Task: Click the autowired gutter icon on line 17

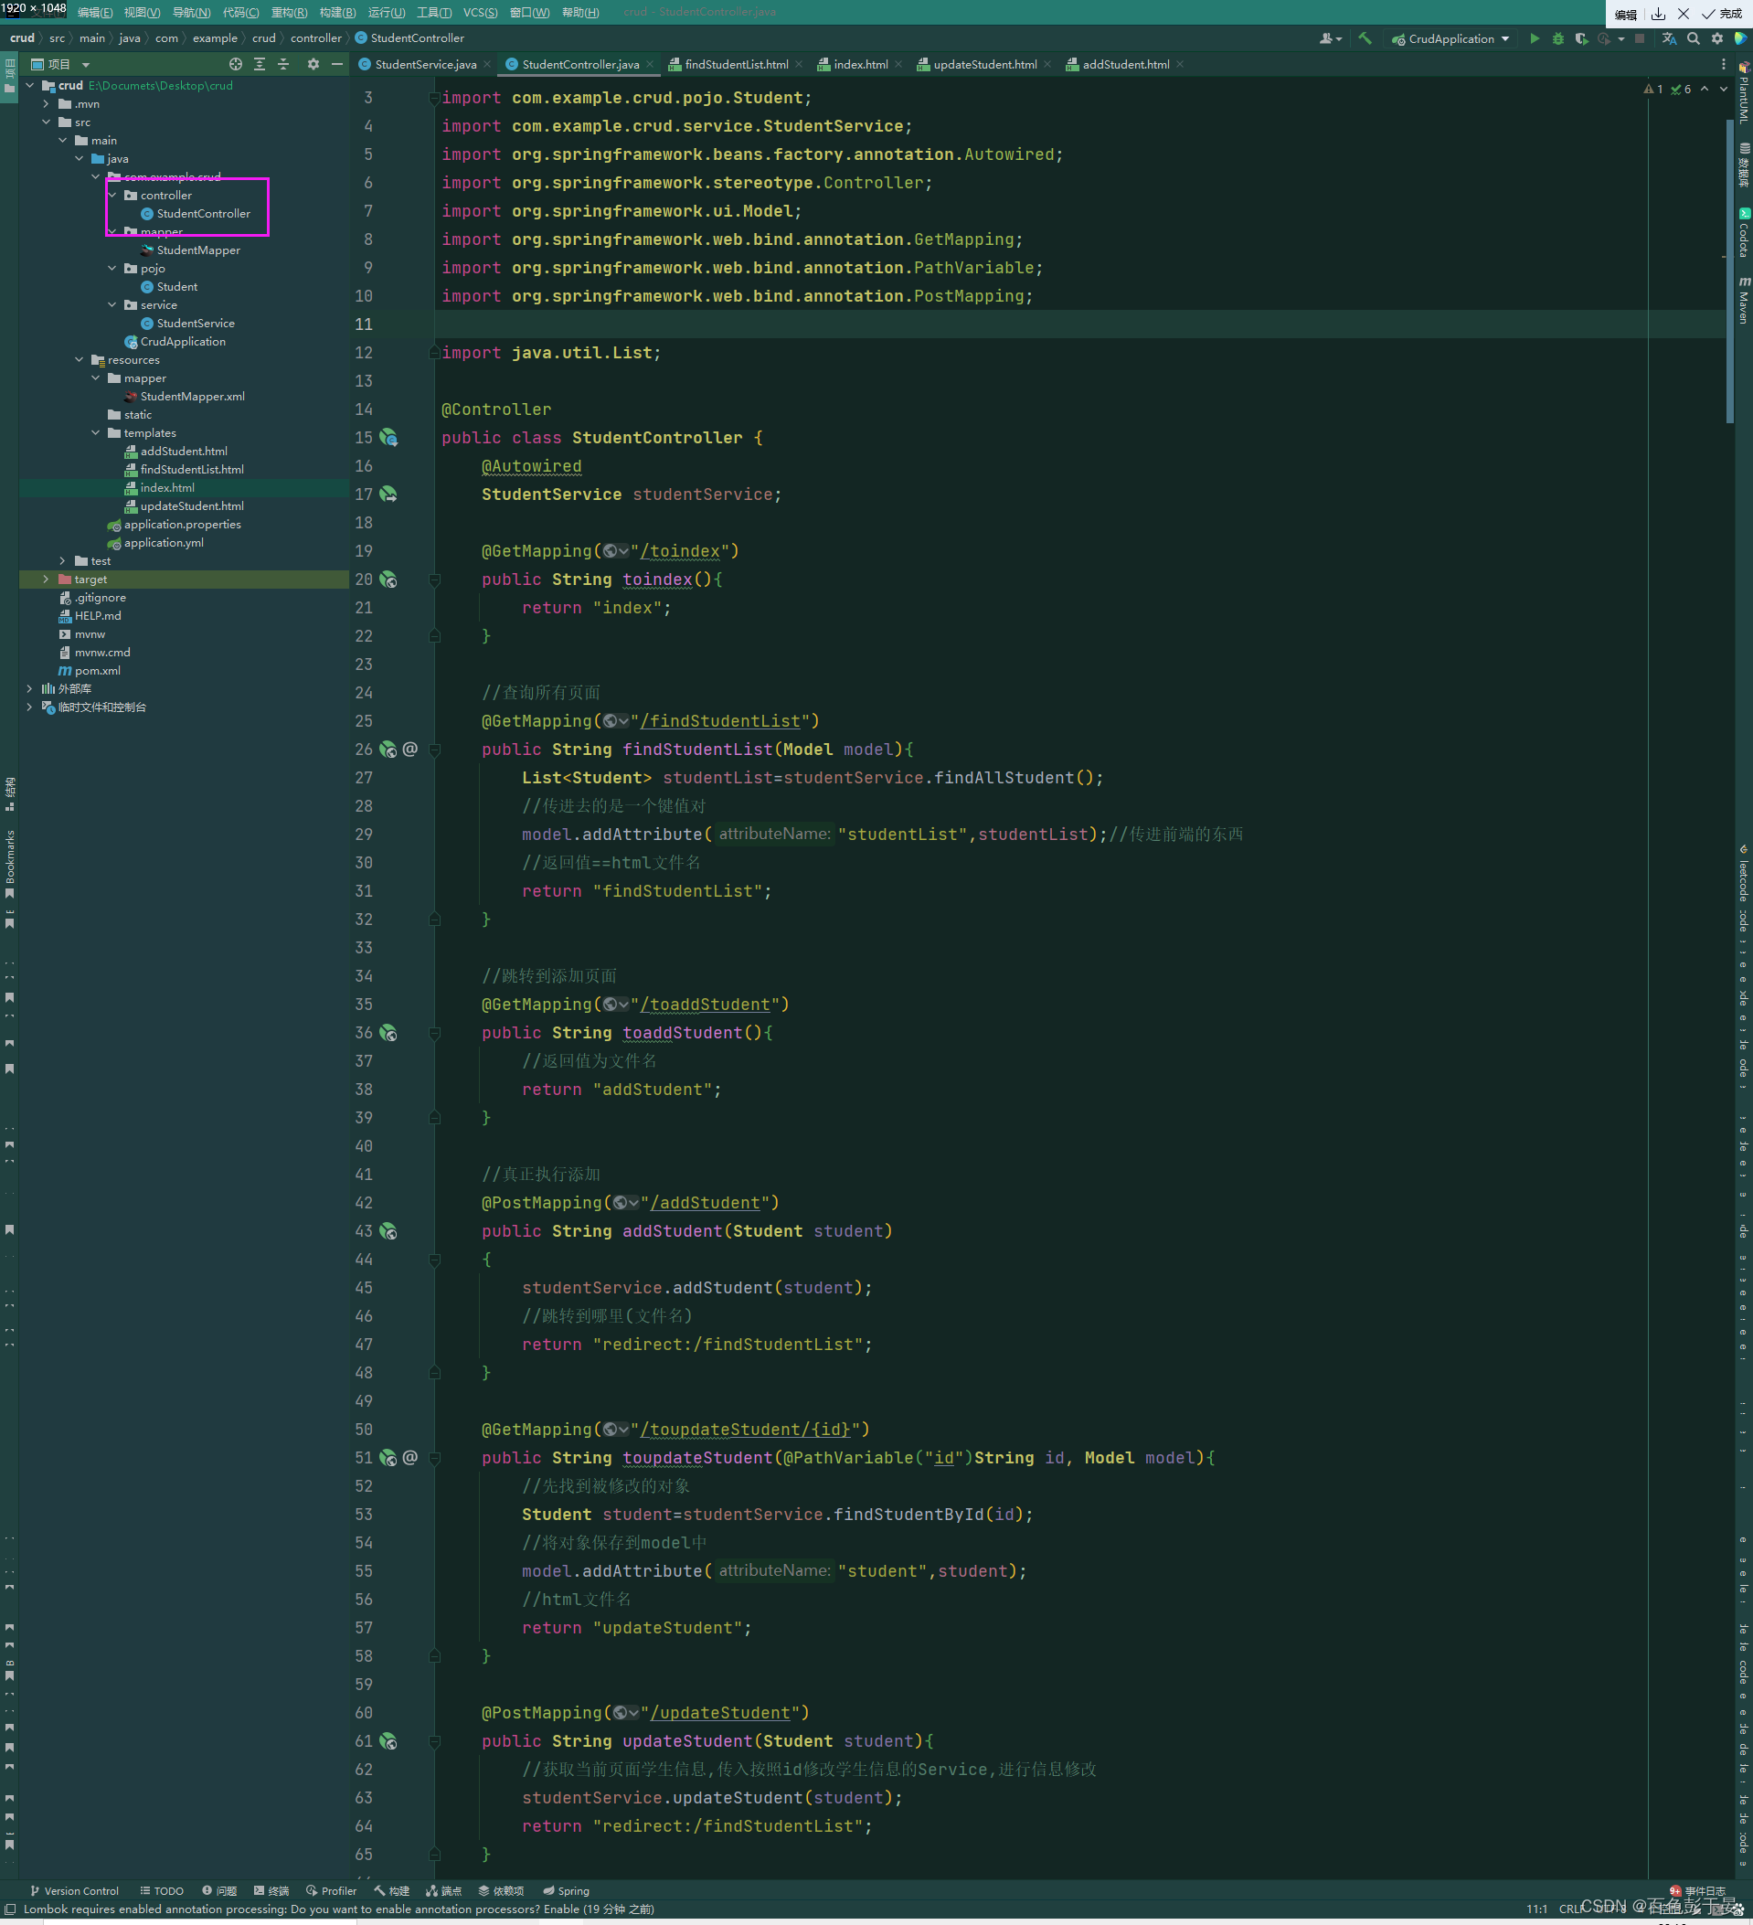Action: [388, 494]
